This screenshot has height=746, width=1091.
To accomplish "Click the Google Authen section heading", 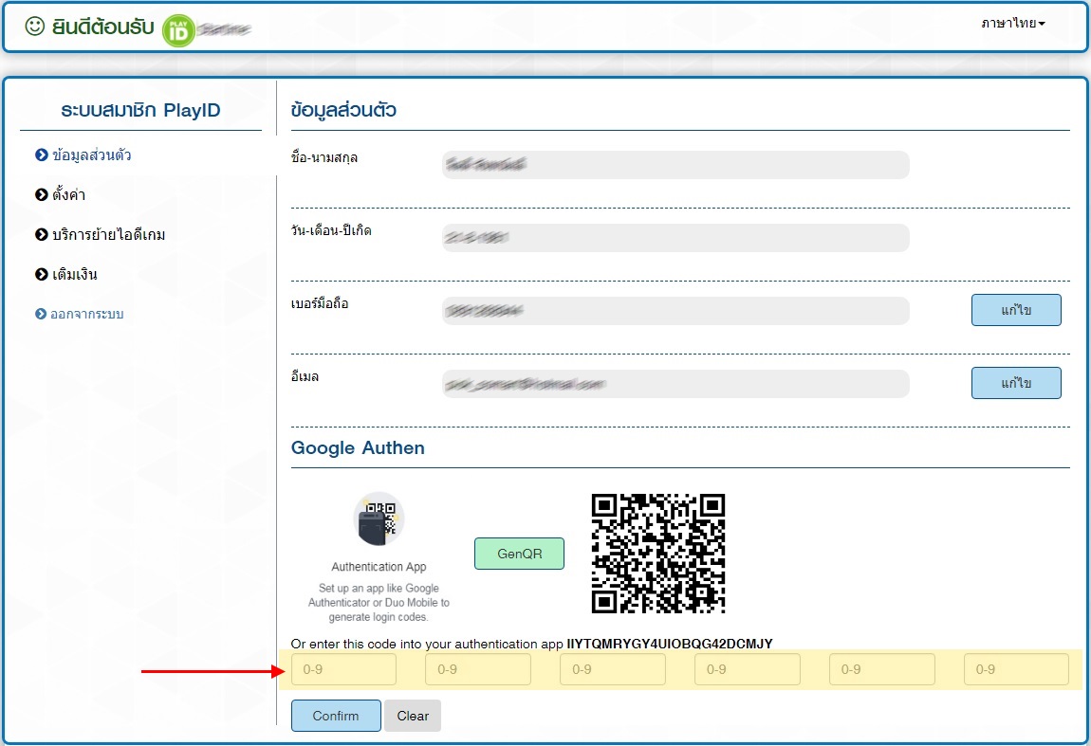I will tap(358, 447).
